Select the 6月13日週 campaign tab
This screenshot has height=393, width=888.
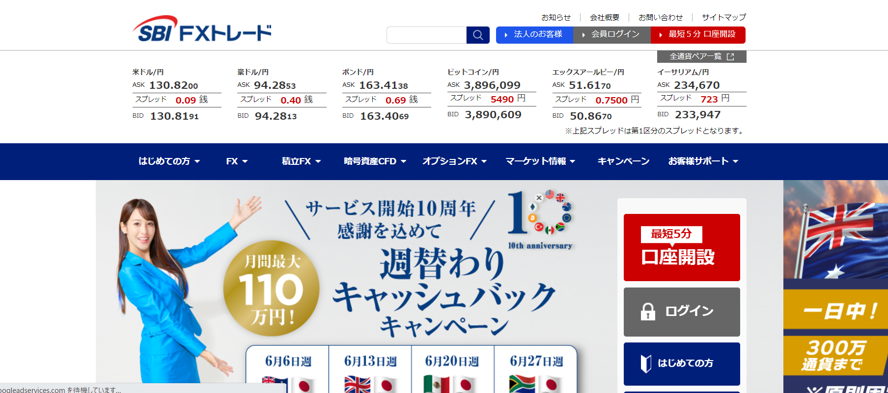[370, 362]
